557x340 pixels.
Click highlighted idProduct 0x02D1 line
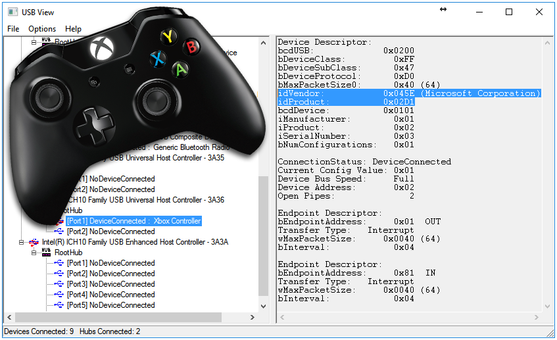click(346, 102)
